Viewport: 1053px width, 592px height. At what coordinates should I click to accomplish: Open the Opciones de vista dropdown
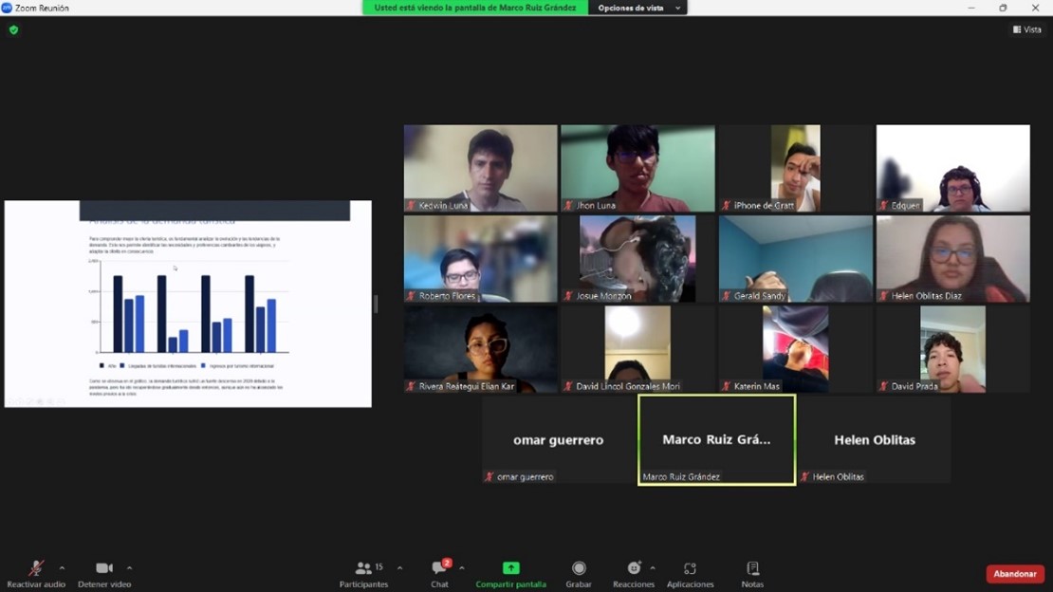pos(637,8)
